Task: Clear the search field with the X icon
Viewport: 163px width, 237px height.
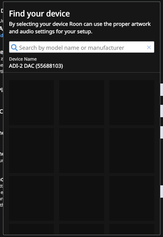Action: pos(149,48)
